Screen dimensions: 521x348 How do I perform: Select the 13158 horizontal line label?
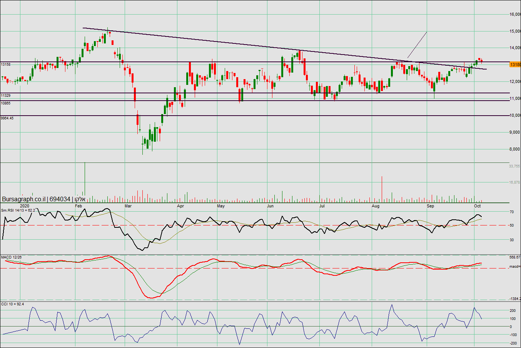[6, 65]
